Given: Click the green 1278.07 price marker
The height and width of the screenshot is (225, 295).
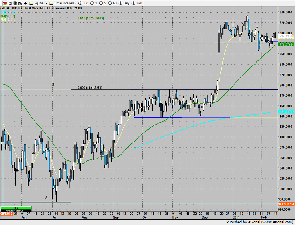Looking at the screenshot, I should (x=286, y=45).
